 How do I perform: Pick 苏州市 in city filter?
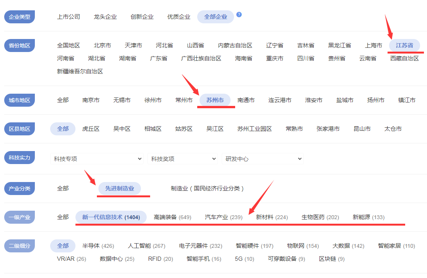point(215,100)
